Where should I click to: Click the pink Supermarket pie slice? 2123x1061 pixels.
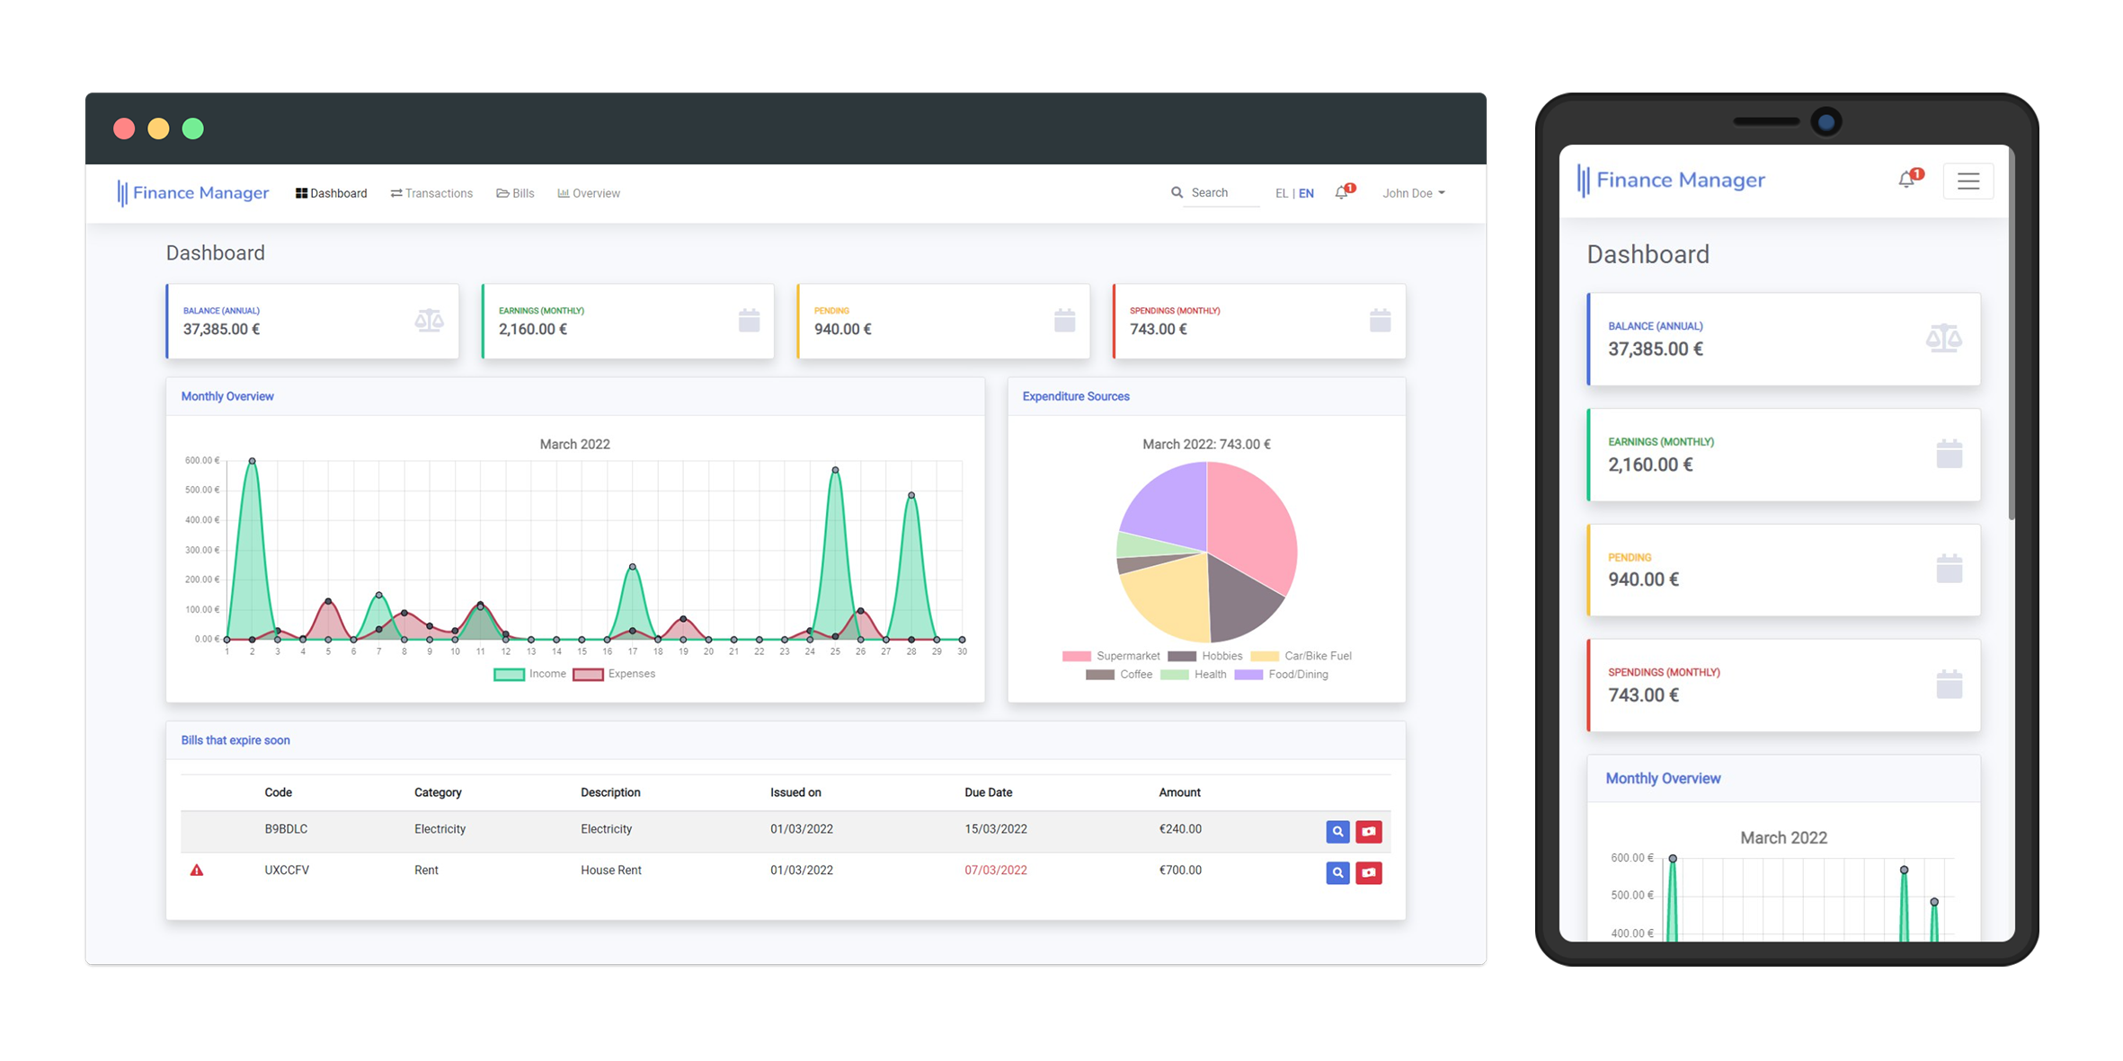[x=1254, y=526]
